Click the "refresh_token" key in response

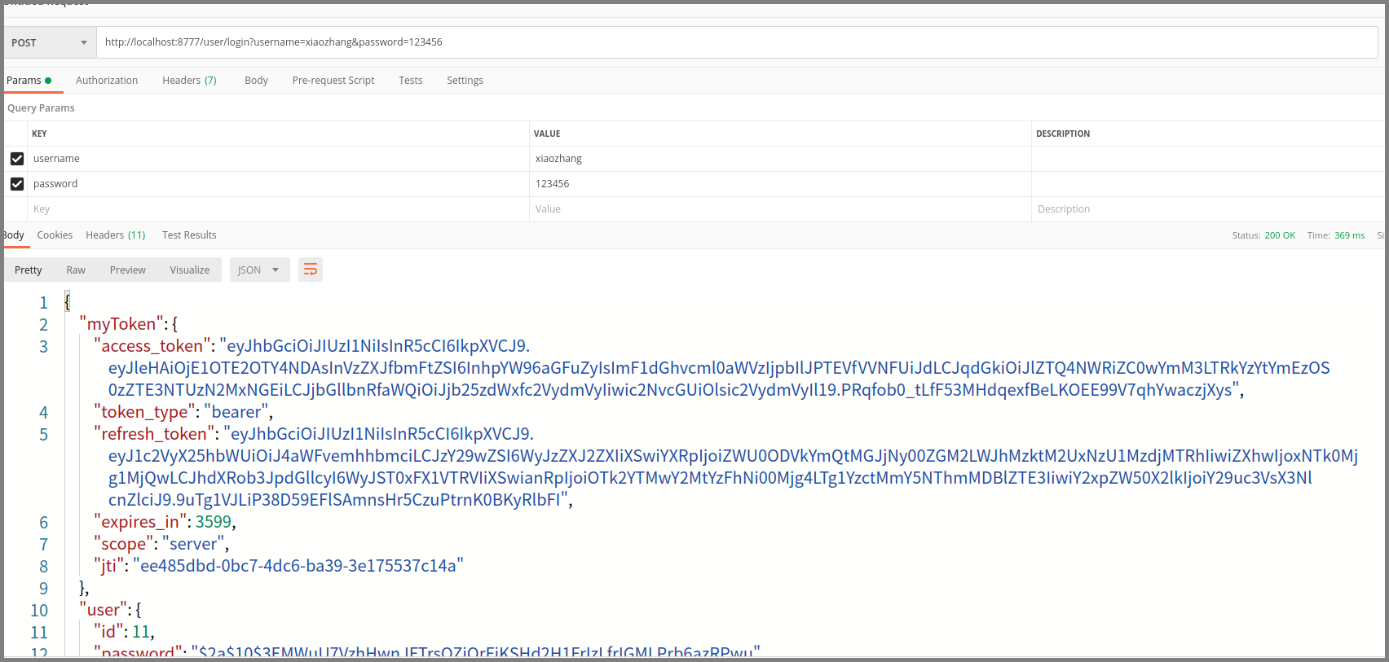[x=154, y=434]
